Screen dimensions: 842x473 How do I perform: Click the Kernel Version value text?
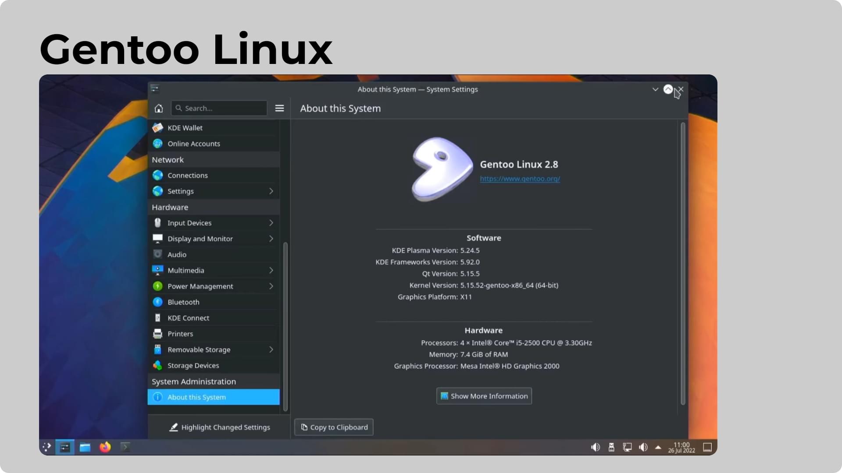tap(509, 285)
